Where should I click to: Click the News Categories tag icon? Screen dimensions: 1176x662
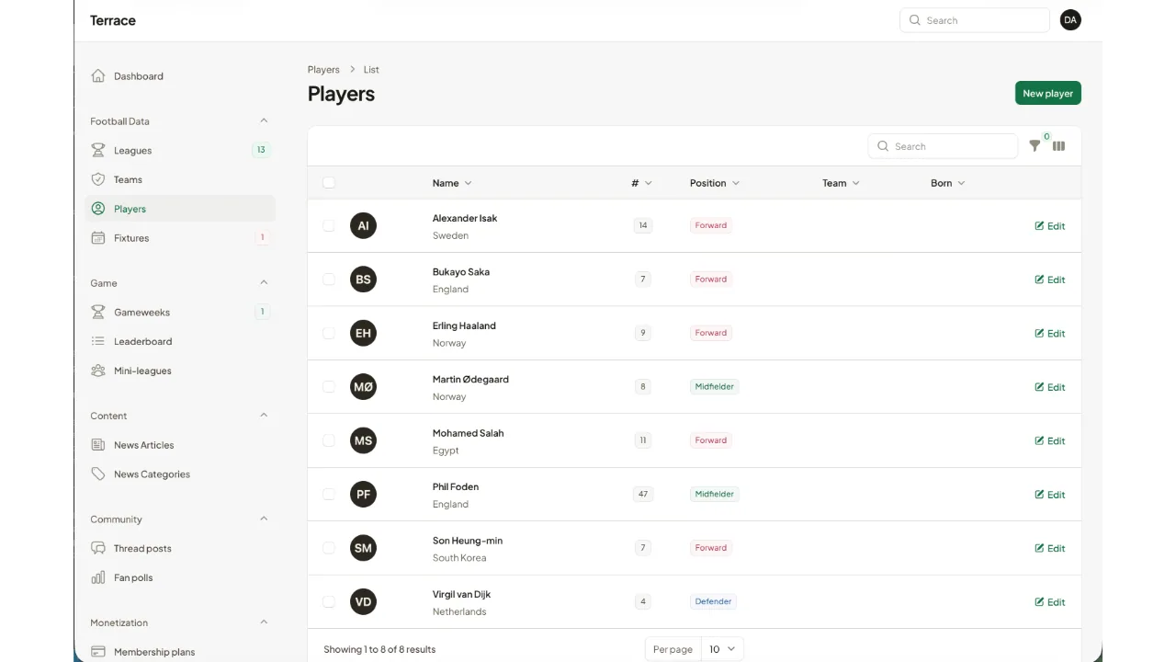(98, 474)
